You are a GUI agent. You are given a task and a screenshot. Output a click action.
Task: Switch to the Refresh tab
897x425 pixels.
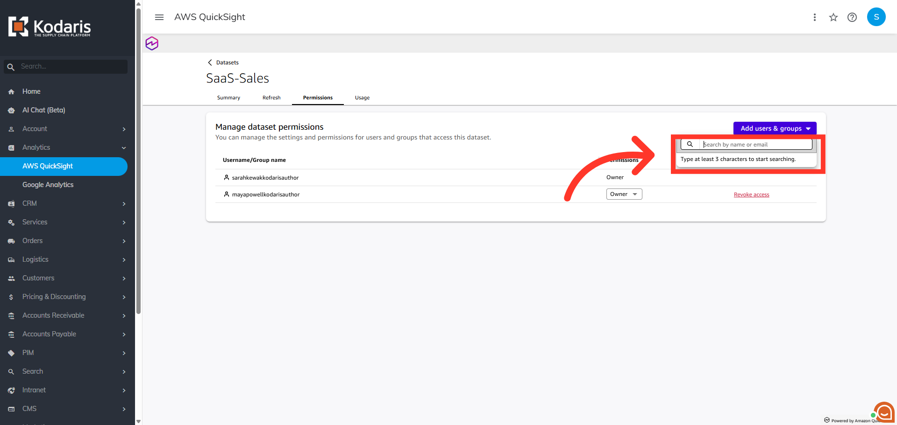[271, 98]
